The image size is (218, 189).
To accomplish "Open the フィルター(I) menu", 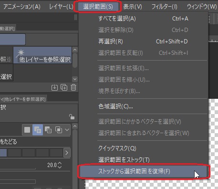I will pos(164,7).
